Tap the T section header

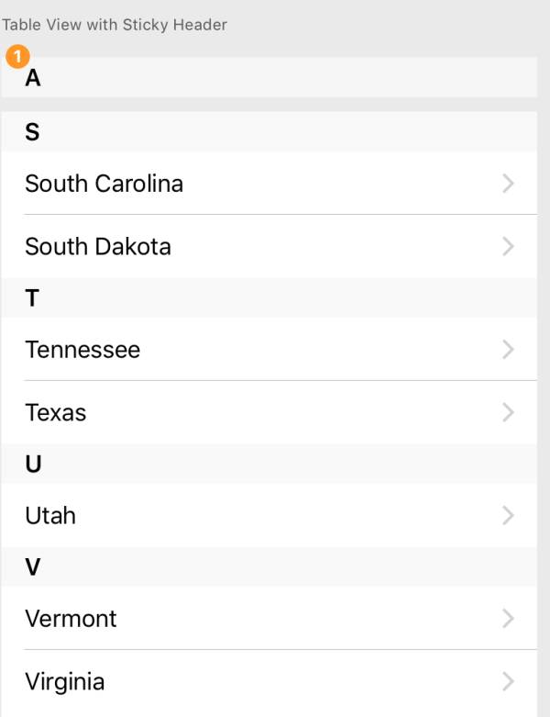269,297
